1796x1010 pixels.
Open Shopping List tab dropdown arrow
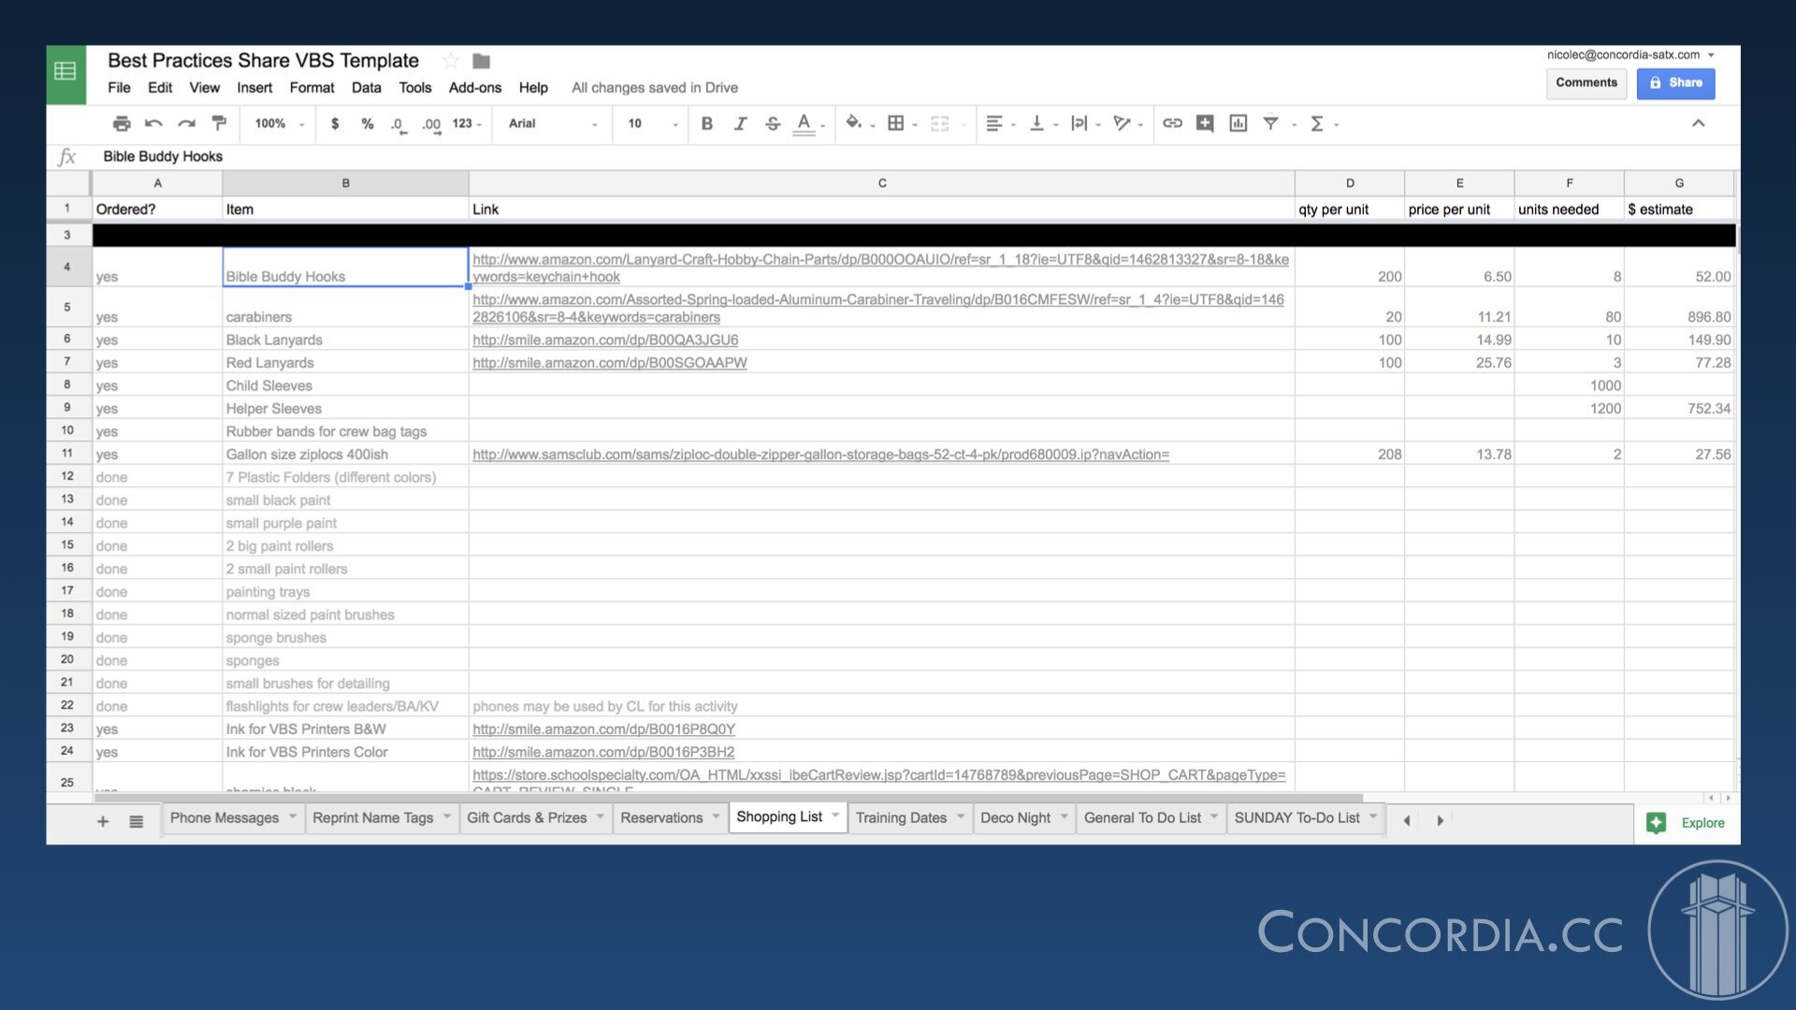pyautogui.click(x=835, y=815)
